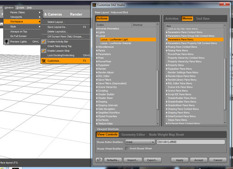Switch to the Geometry Editor tab

(x=133, y=135)
